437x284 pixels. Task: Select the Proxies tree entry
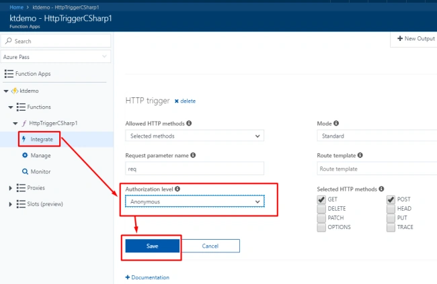click(x=36, y=188)
